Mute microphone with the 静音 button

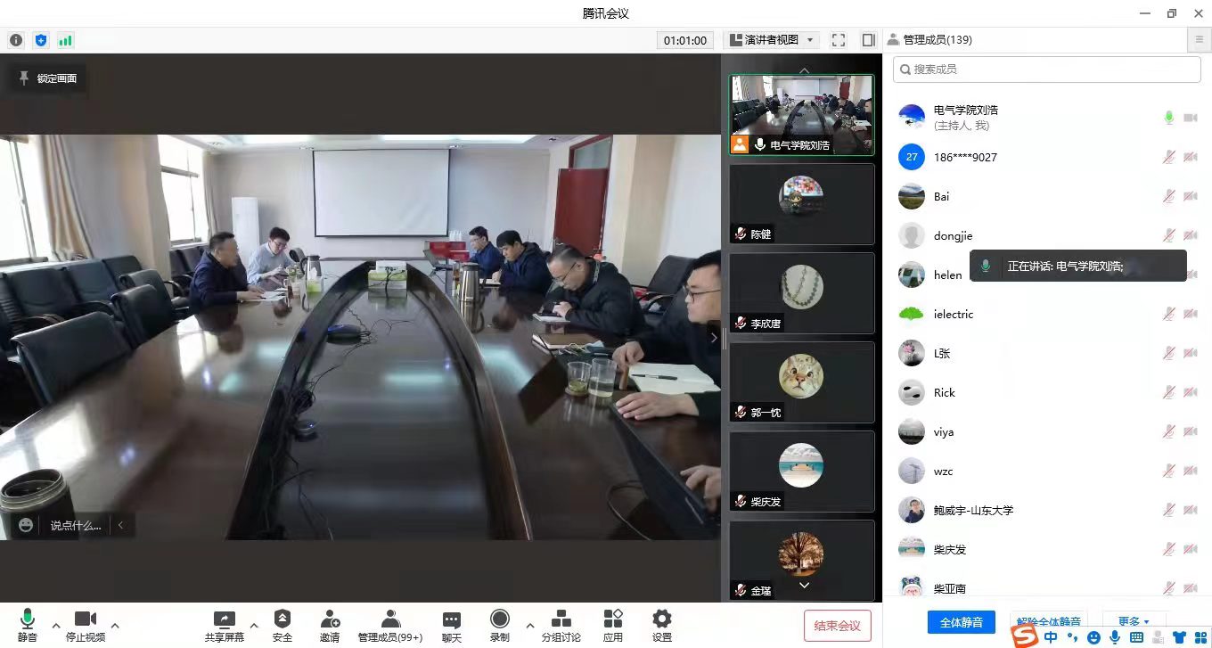click(x=27, y=619)
